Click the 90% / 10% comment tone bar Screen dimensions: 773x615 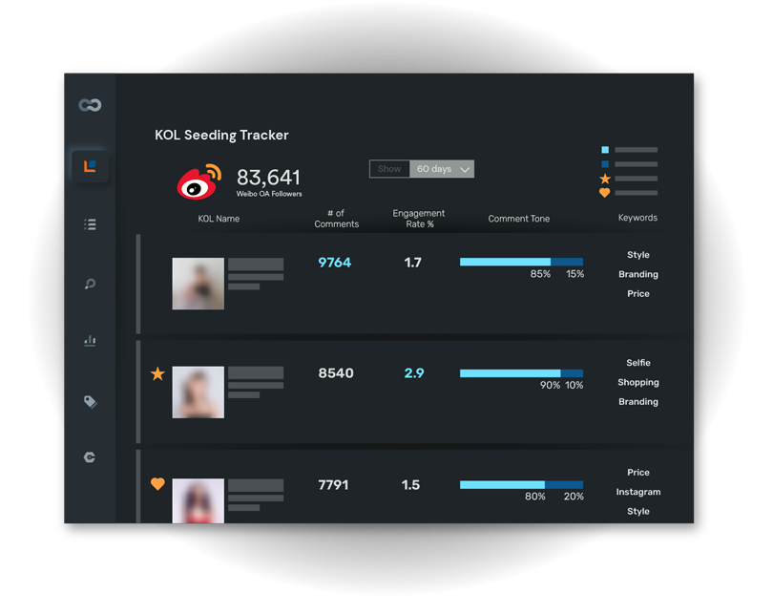[x=522, y=373]
